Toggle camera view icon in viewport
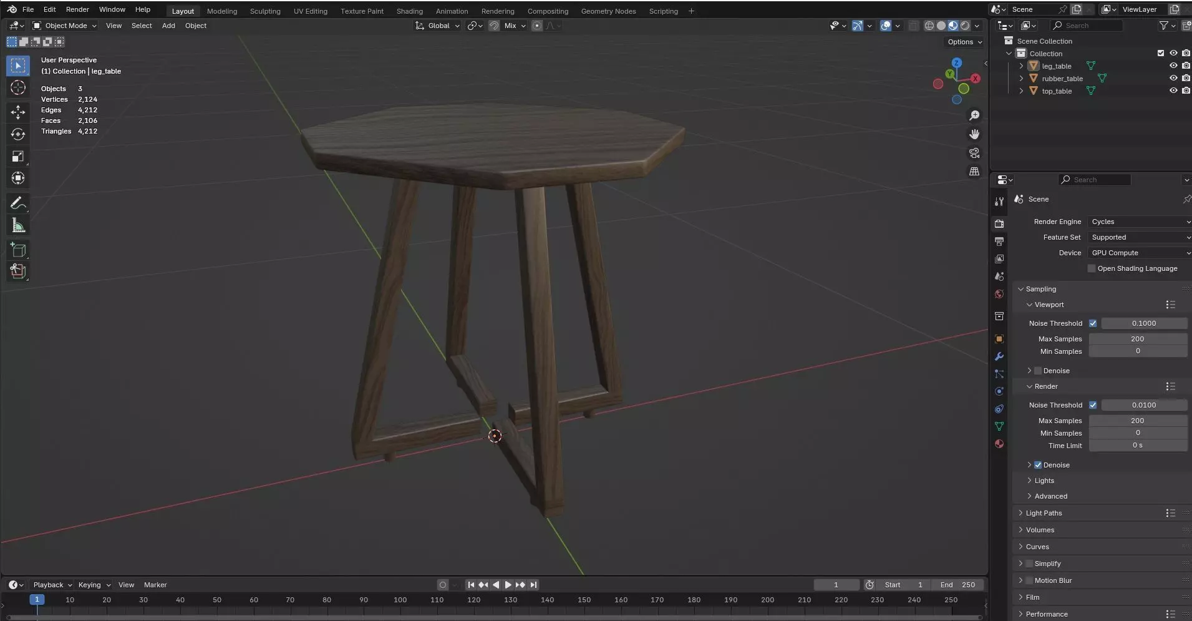Image resolution: width=1192 pixels, height=621 pixels. [974, 153]
